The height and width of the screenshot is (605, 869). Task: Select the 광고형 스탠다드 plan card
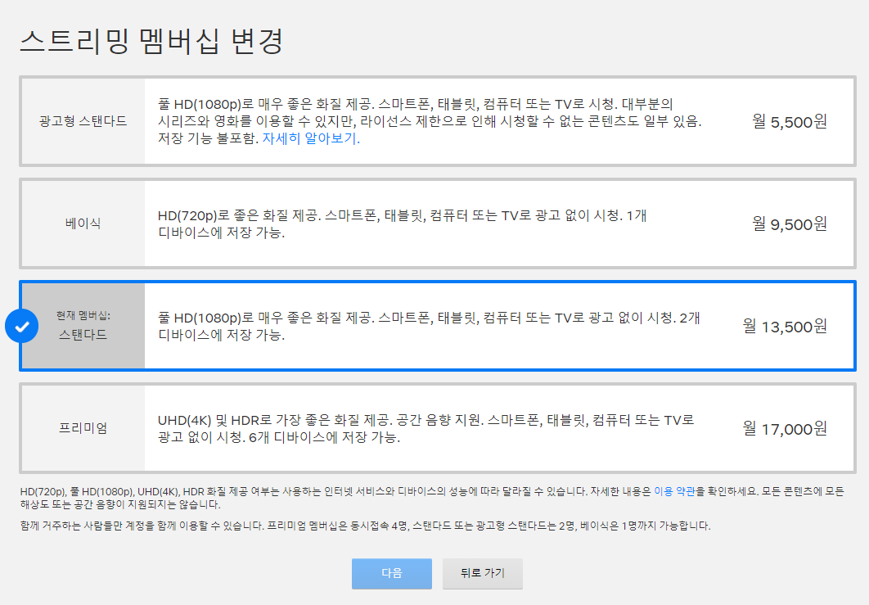click(437, 121)
